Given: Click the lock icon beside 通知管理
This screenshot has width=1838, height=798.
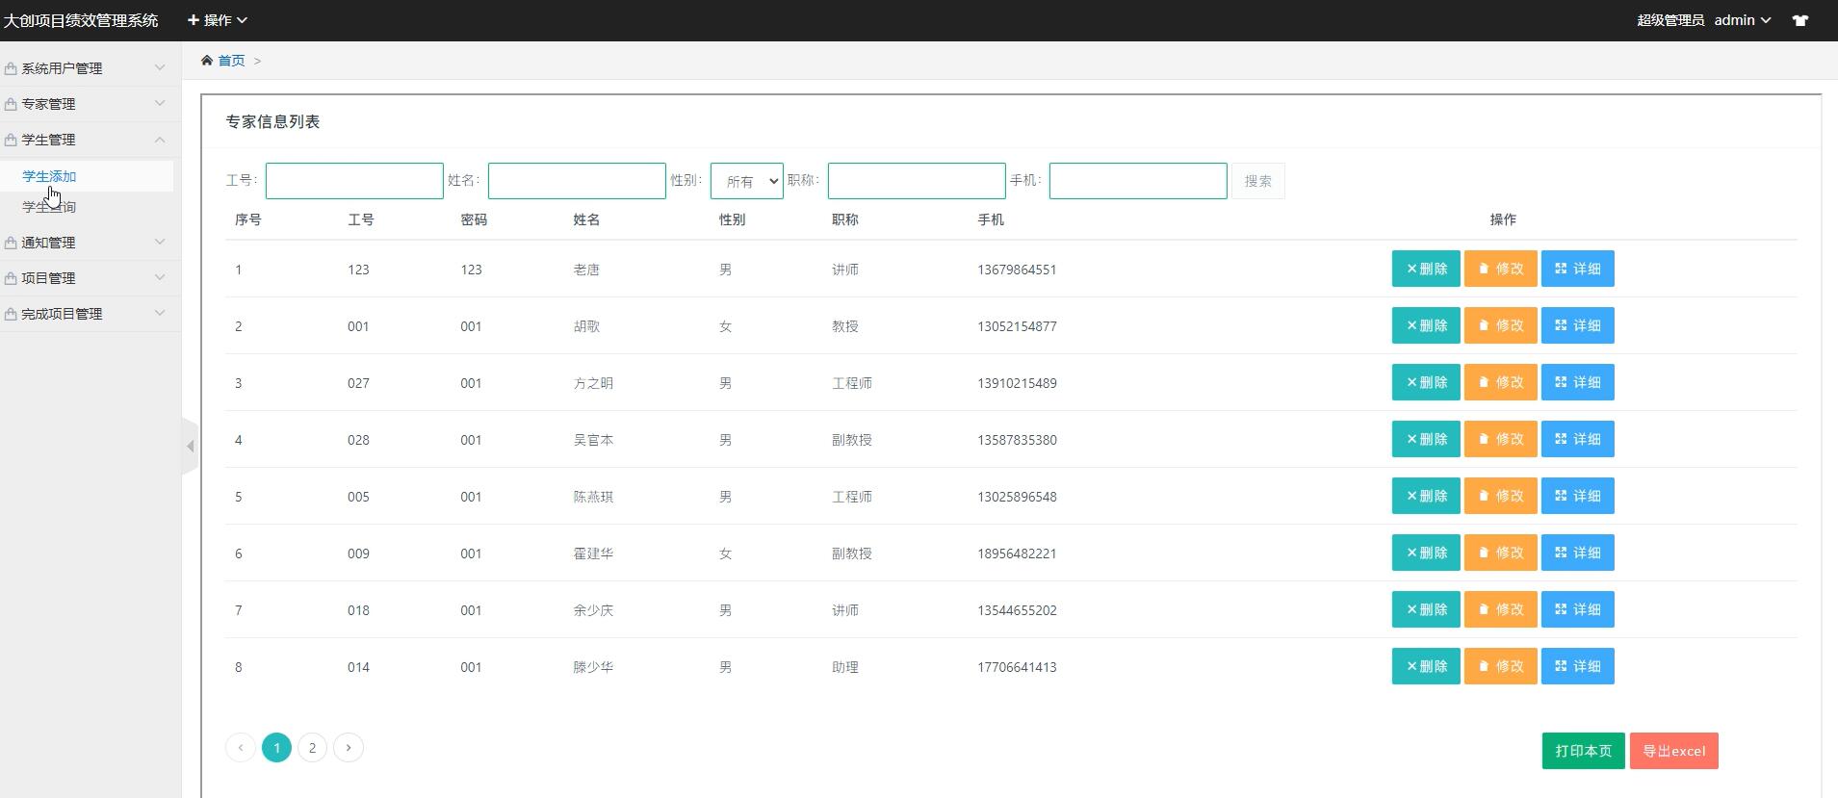Looking at the screenshot, I should tap(11, 243).
